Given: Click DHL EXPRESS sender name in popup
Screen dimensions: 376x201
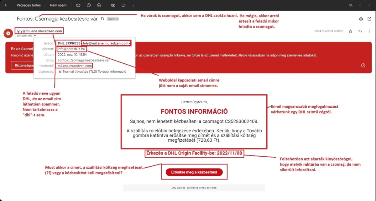Looking at the screenshot, I should [x=69, y=43].
